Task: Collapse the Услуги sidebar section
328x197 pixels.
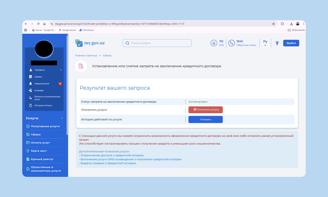Action: point(61,118)
